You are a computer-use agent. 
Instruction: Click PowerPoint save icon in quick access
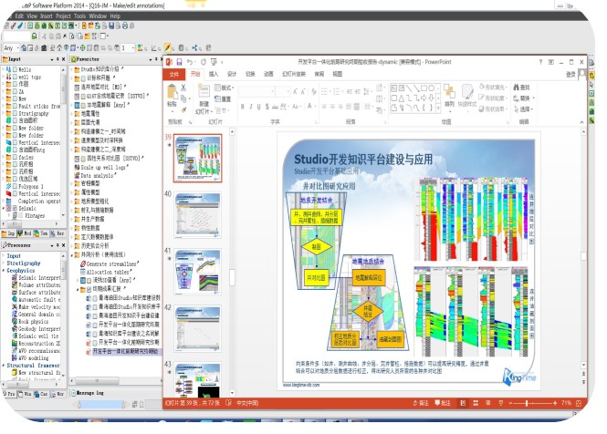pyautogui.click(x=179, y=62)
